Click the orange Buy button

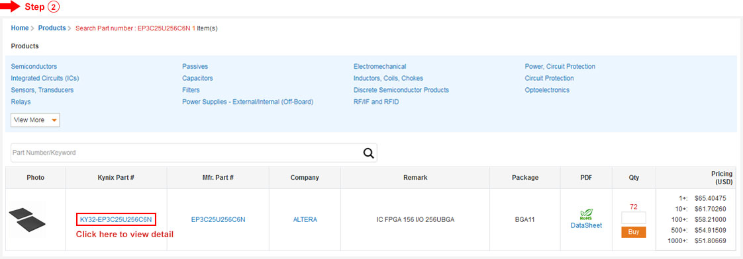[x=634, y=232]
